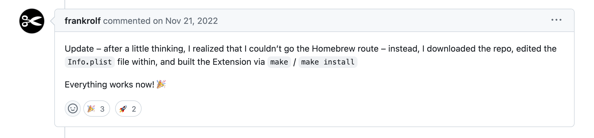Image resolution: width=594 pixels, height=138 pixels.
Task: Click the "make install" code snippet
Action: [328, 62]
